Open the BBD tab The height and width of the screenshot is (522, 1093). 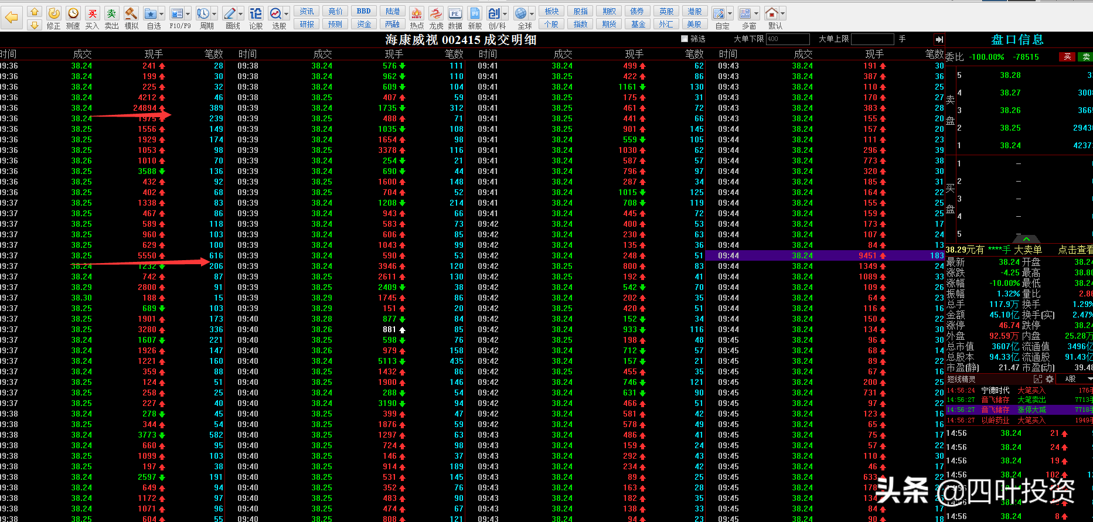click(x=364, y=11)
